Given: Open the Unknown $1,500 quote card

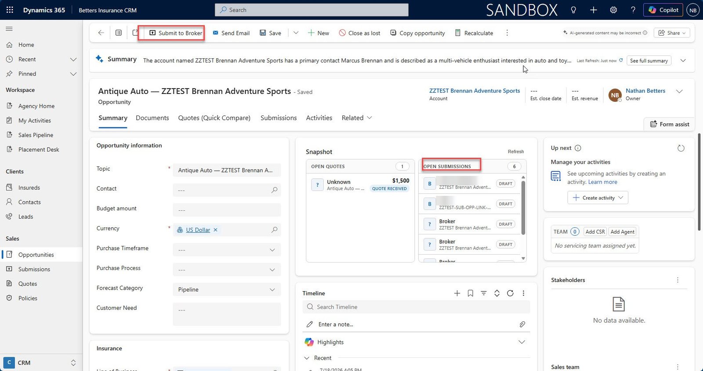Looking at the screenshot, I should (360, 184).
